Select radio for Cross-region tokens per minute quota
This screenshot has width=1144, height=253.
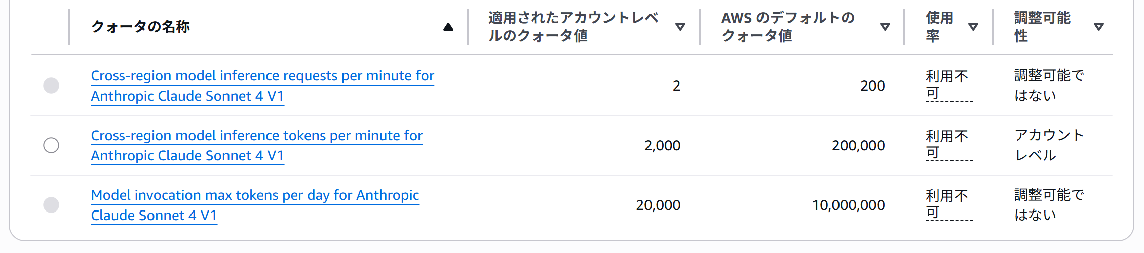51,145
